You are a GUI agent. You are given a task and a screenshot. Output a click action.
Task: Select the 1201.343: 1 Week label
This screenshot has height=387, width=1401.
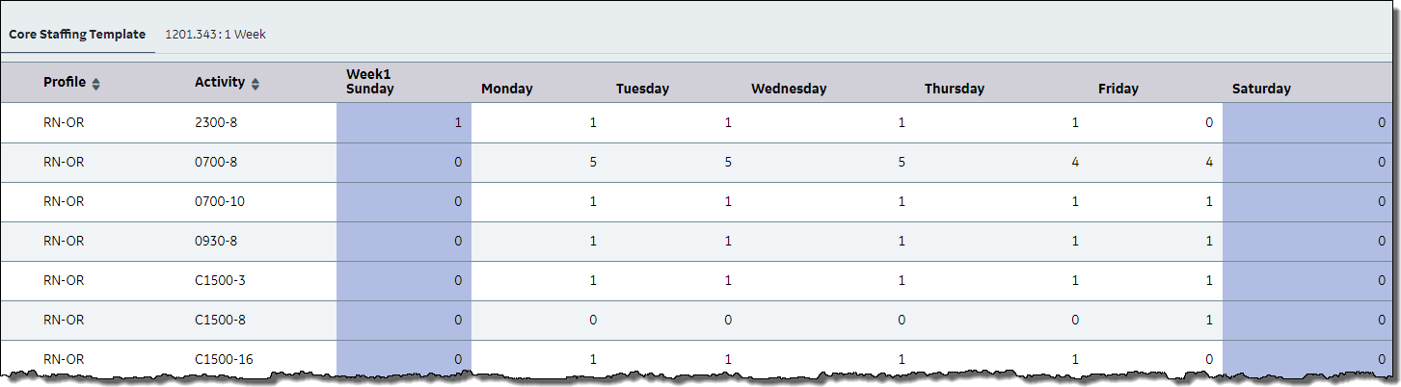[x=215, y=34]
